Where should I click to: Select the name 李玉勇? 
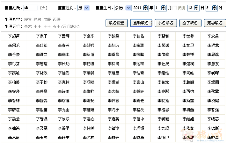click(x=41, y=138)
